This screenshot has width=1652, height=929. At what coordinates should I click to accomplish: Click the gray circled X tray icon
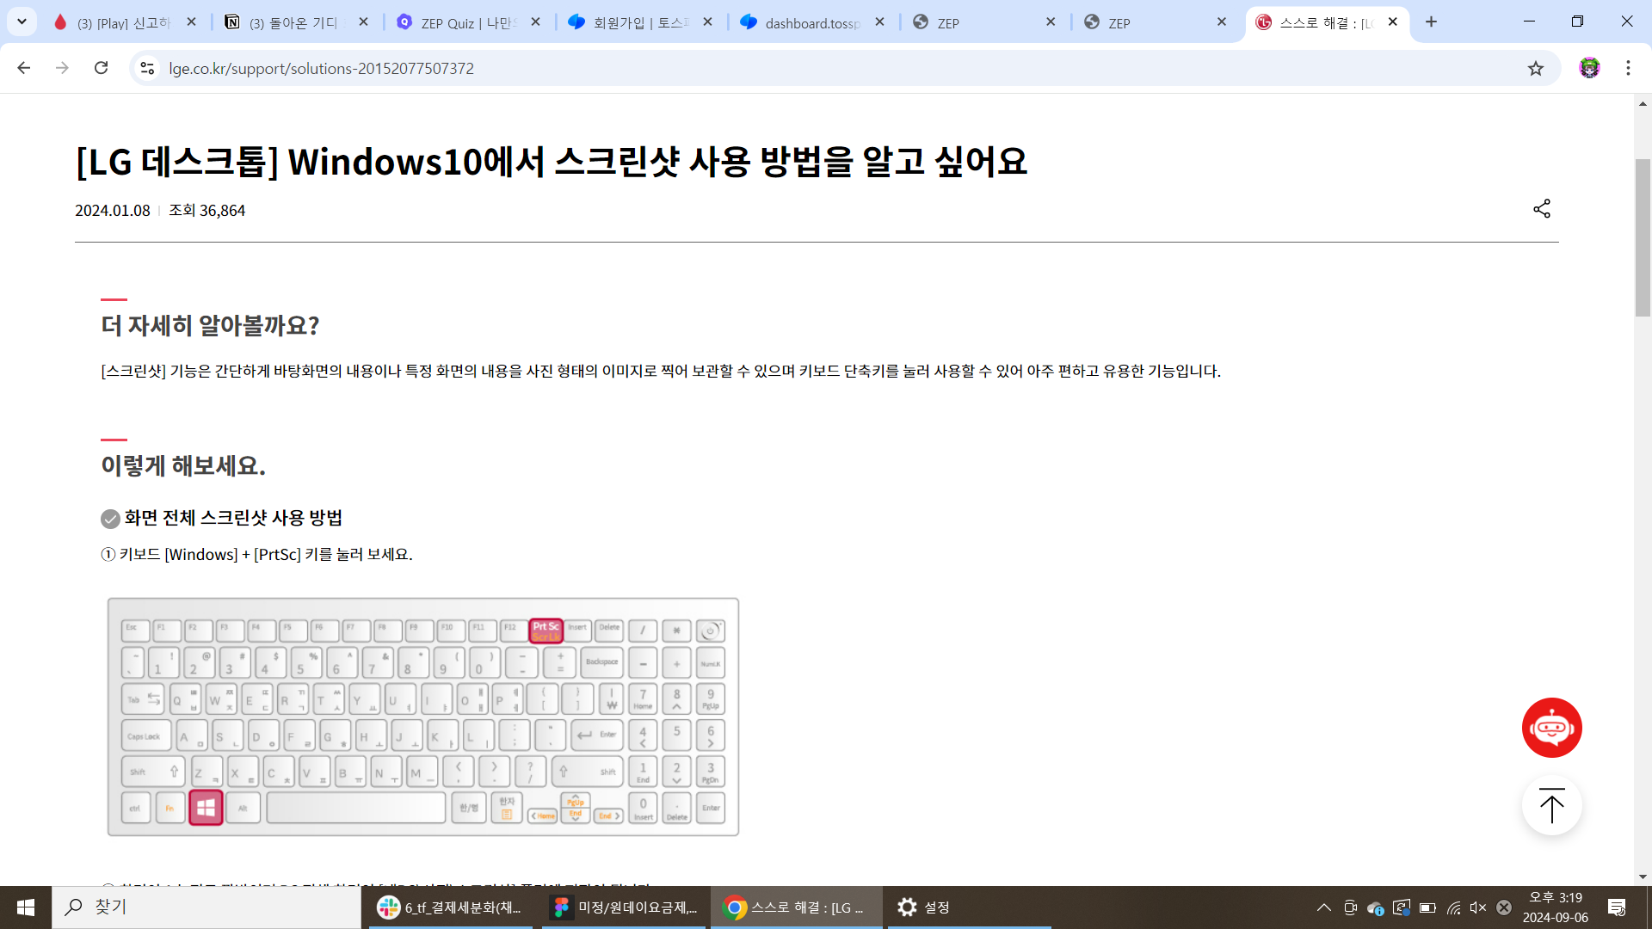coord(1504,907)
